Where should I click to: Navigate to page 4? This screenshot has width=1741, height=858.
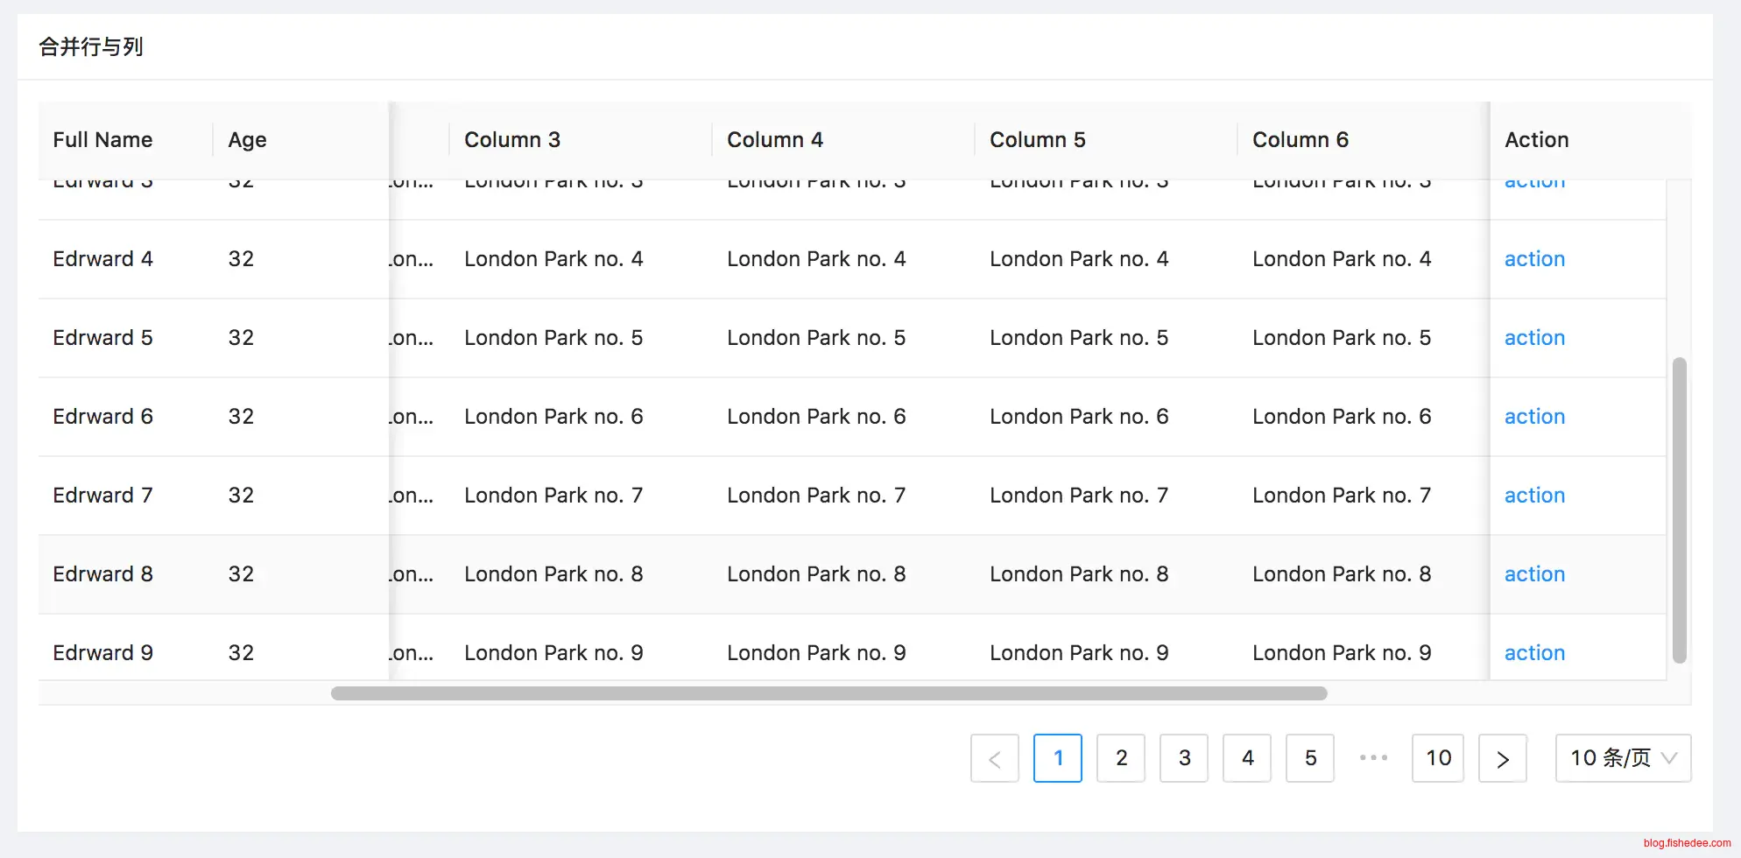pos(1247,758)
